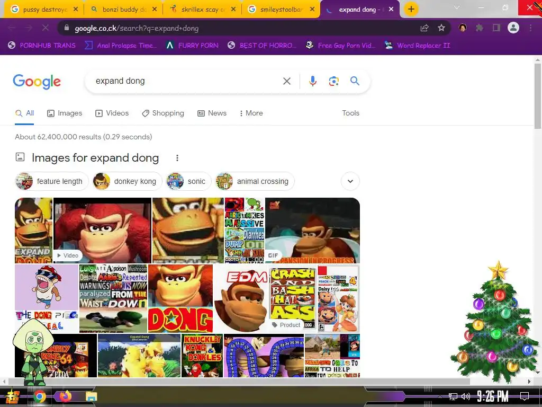Click the 9:26 PM taskbar clock

click(493, 396)
